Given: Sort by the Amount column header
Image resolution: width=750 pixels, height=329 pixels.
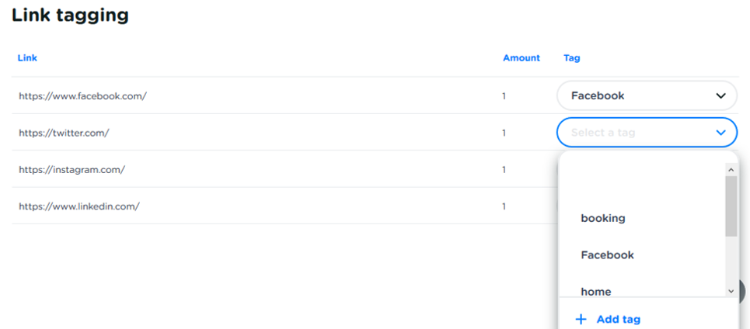Looking at the screenshot, I should (x=521, y=58).
